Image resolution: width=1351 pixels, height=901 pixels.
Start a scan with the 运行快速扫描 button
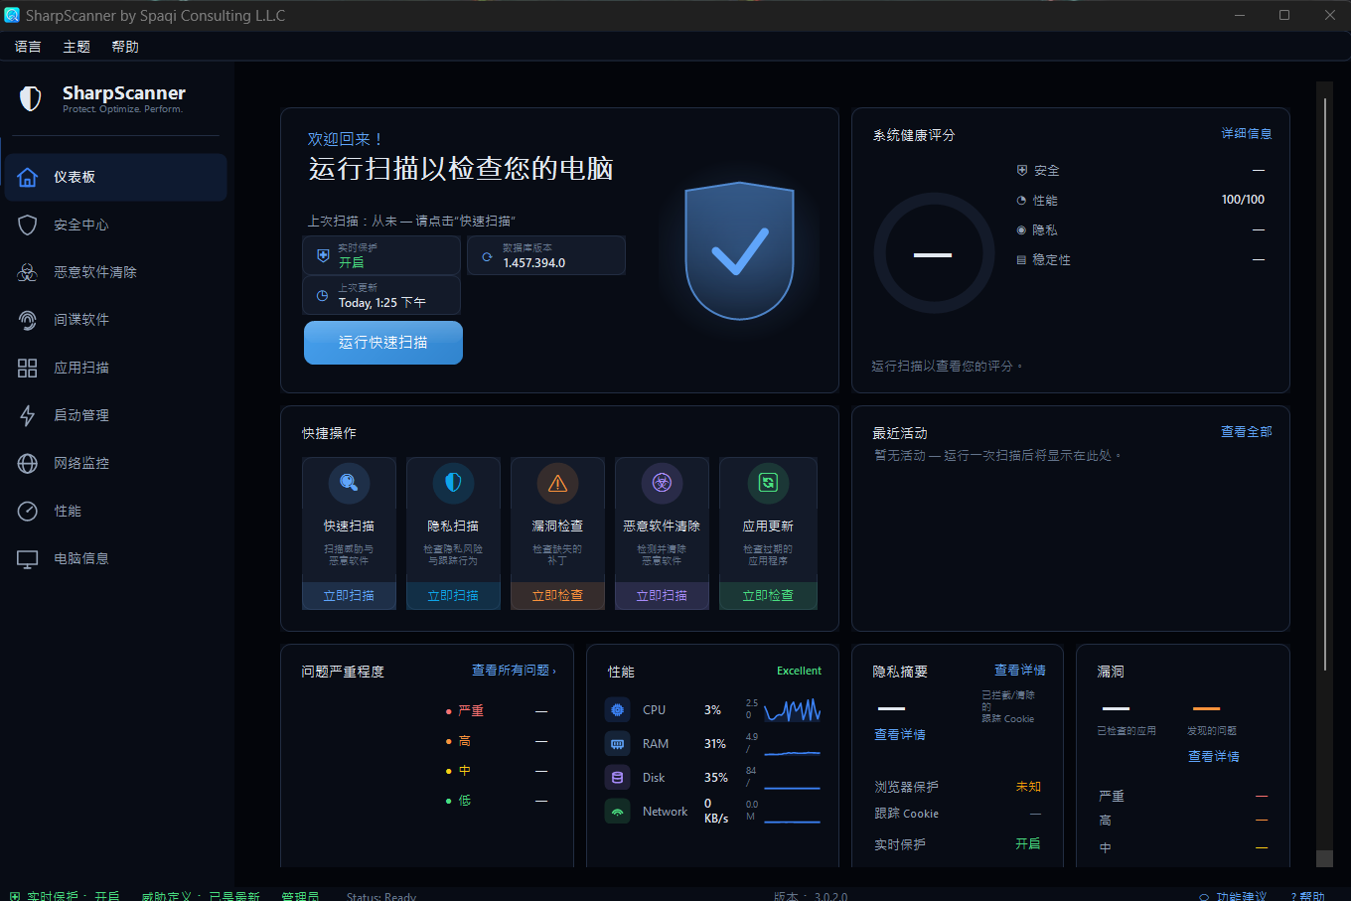pyautogui.click(x=383, y=343)
